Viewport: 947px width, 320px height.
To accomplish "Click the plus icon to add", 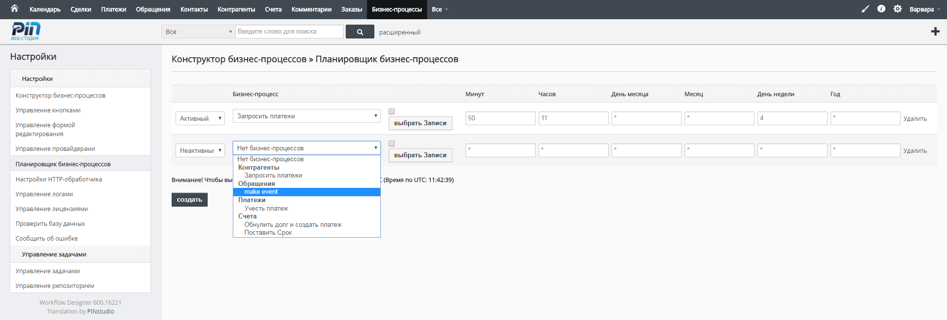I will [935, 32].
